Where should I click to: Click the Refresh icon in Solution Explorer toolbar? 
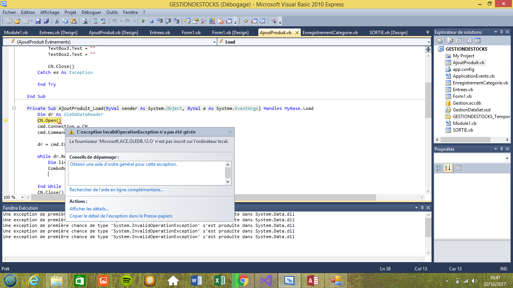tap(459, 40)
